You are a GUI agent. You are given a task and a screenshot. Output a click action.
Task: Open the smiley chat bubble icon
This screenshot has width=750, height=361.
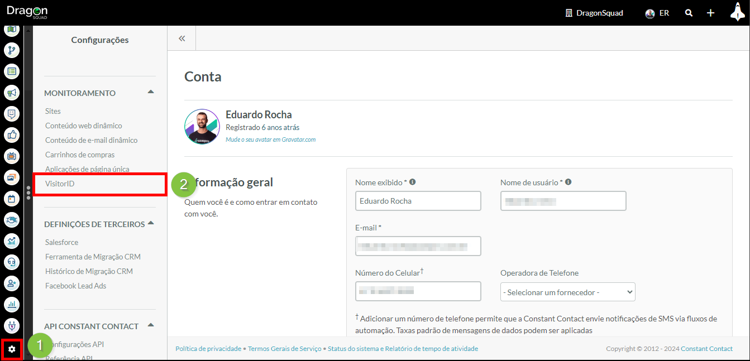[12, 114]
